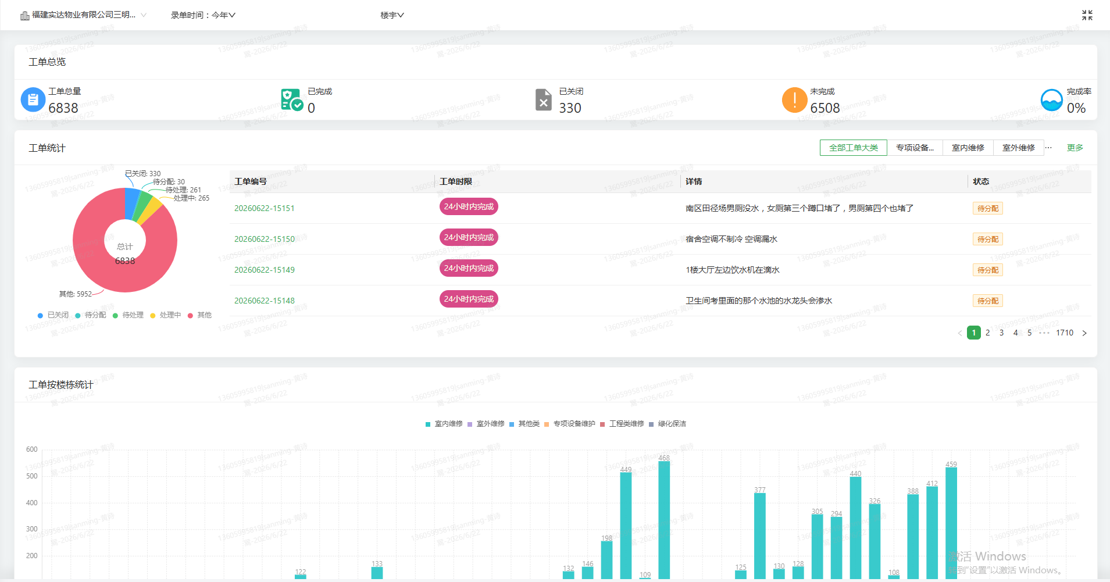Click the 未完成 count 6508

[x=825, y=108]
